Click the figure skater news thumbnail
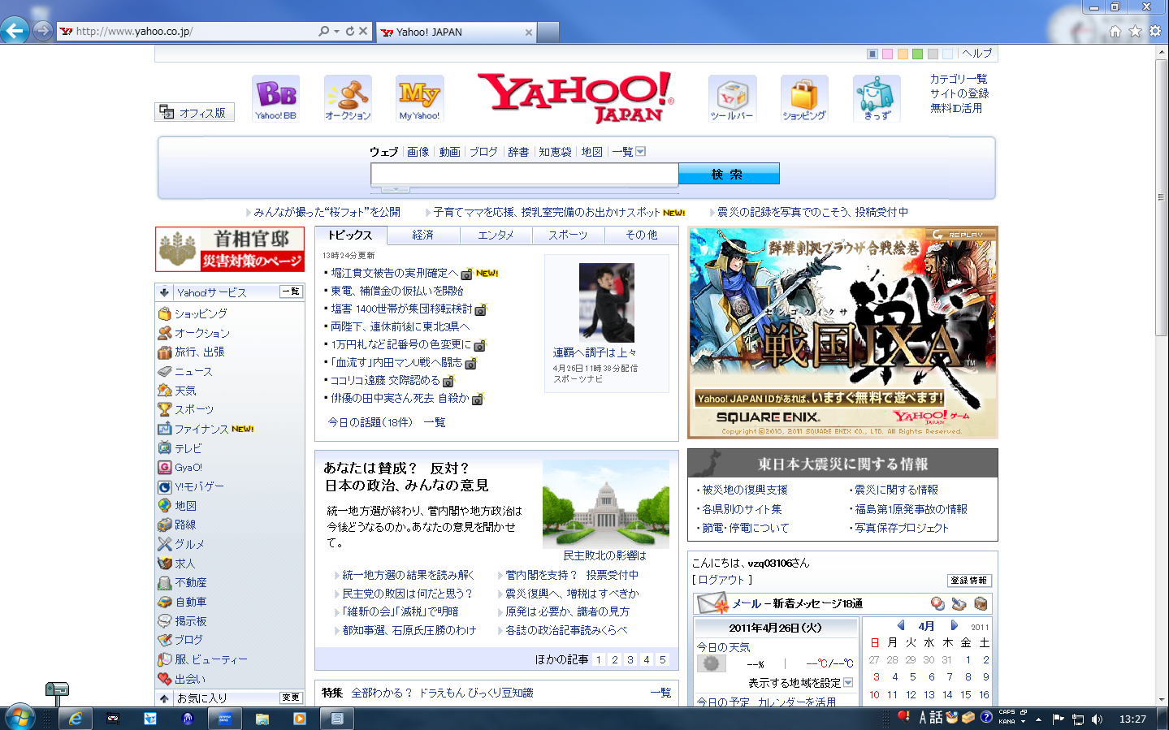Viewport: 1169px width, 730px height. pyautogui.click(x=606, y=302)
